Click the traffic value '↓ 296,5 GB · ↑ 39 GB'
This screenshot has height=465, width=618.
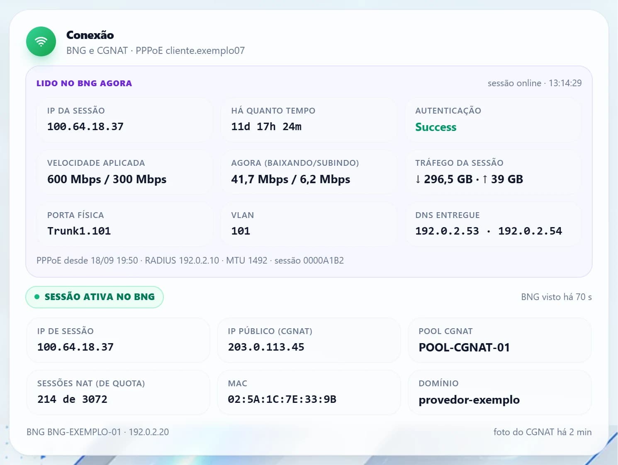[469, 179]
